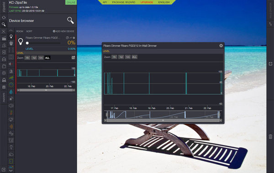Click the trash bin icon on right edge

tap(270, 136)
